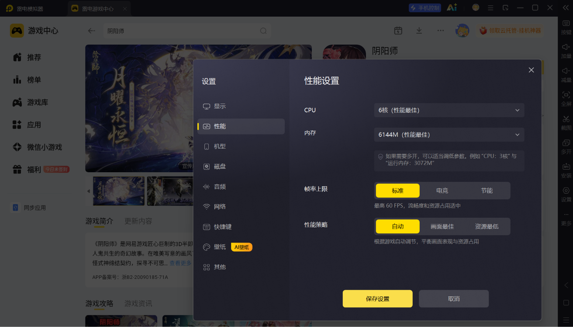This screenshot has width=573, height=327.
Task: Open 按键 keyboard mapping tool
Action: tap(566, 27)
